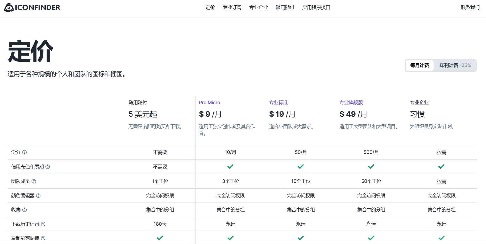Click the 10个工位 seats cell

(301, 181)
